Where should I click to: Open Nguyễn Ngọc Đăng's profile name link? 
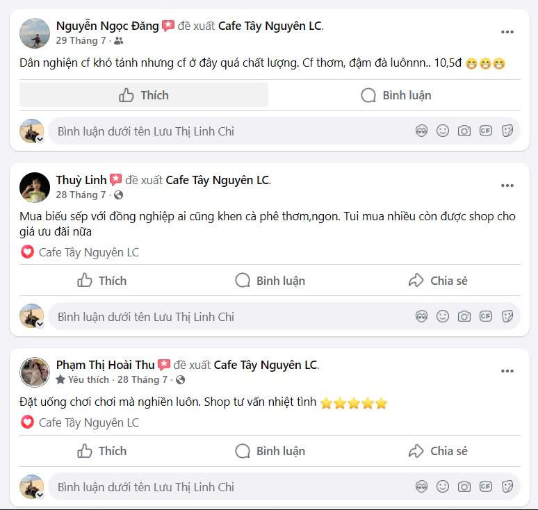[108, 26]
